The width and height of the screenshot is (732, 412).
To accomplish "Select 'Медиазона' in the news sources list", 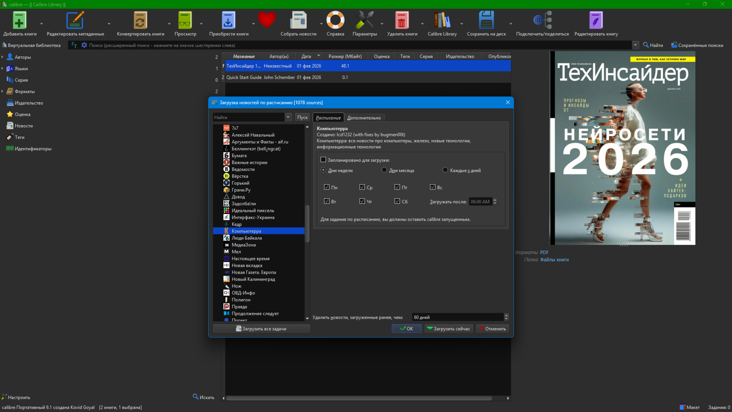I will pos(243,245).
